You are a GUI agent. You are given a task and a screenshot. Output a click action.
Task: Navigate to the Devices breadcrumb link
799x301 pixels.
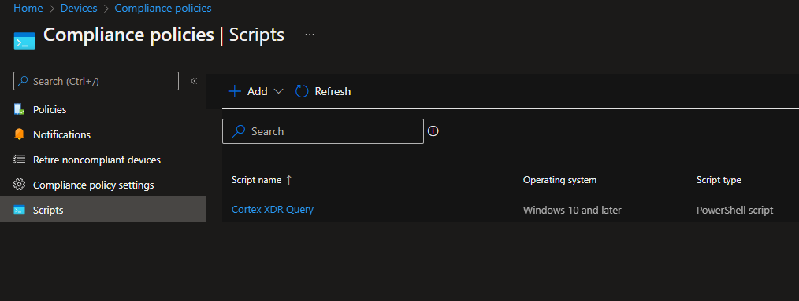coord(79,8)
